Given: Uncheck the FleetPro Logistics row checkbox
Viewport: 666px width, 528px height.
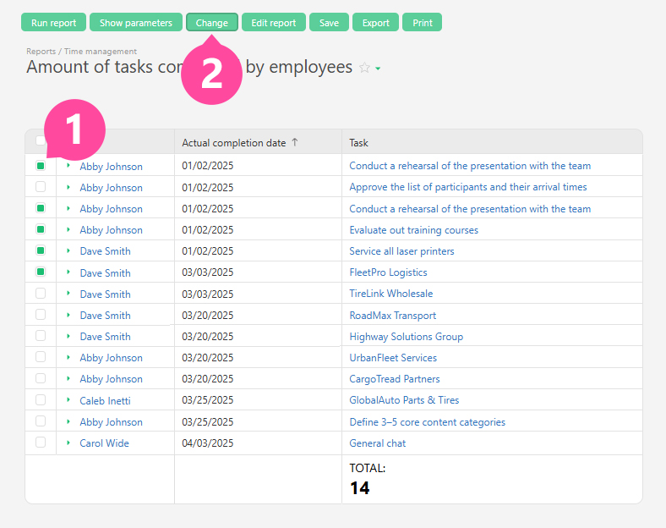Looking at the screenshot, I should [41, 272].
